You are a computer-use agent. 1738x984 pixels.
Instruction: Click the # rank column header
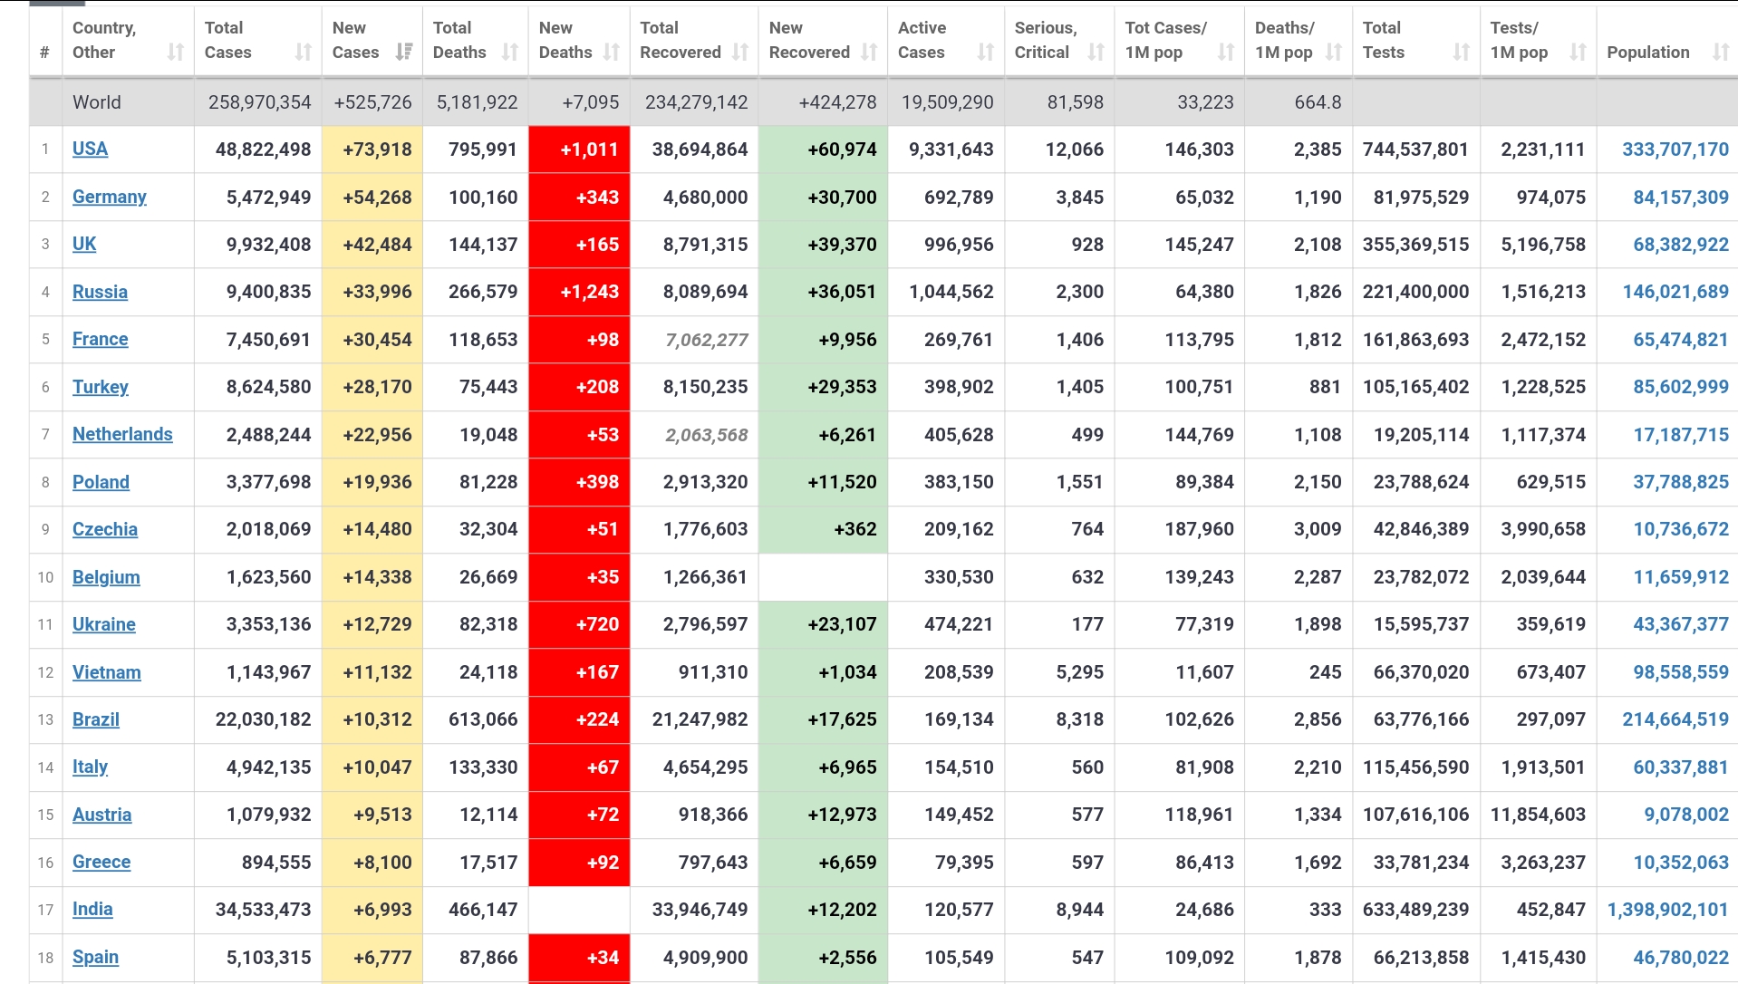click(44, 53)
